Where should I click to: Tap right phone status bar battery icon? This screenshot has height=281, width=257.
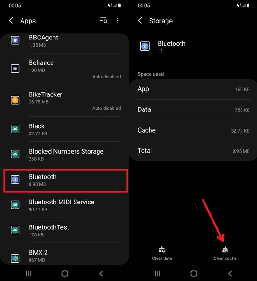pyautogui.click(x=248, y=5)
